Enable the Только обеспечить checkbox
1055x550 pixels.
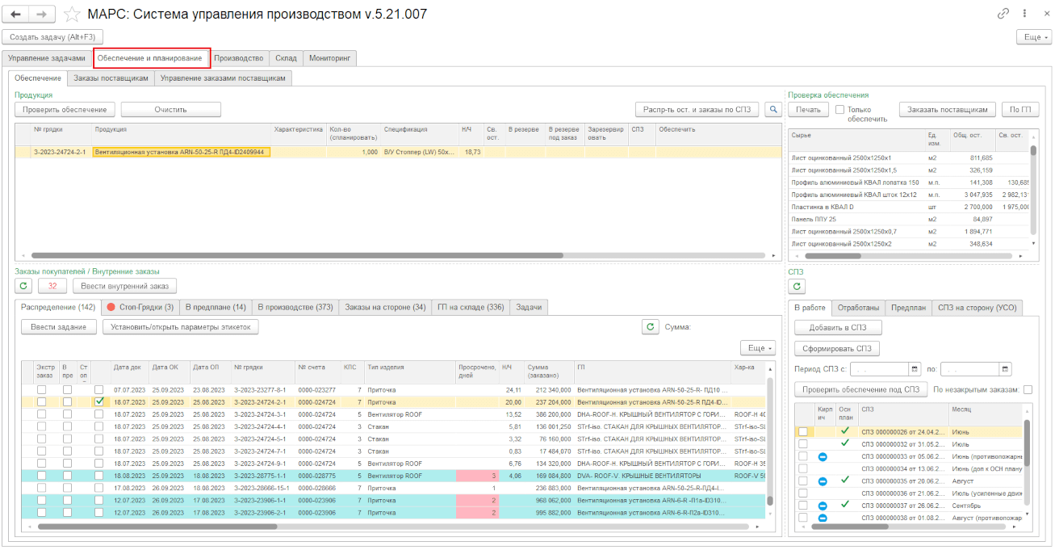(839, 110)
